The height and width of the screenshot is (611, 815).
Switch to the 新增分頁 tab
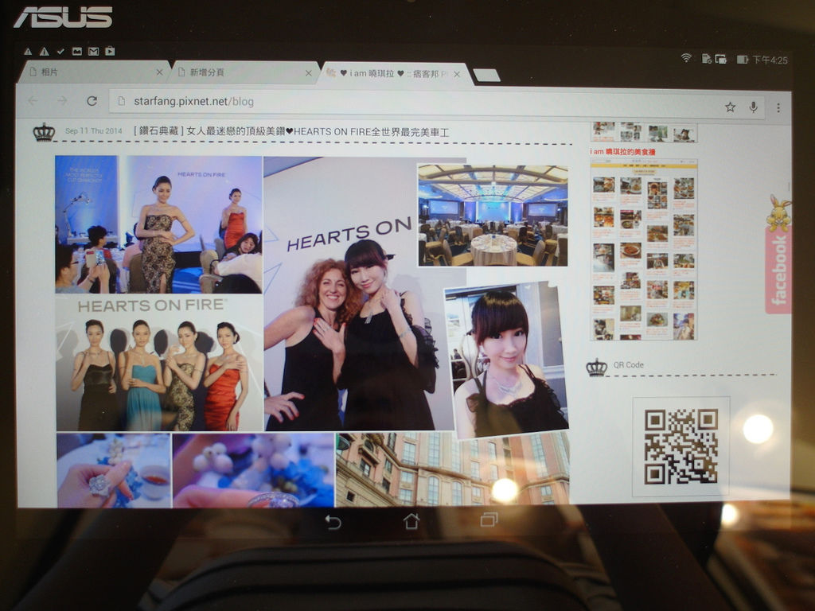244,72
